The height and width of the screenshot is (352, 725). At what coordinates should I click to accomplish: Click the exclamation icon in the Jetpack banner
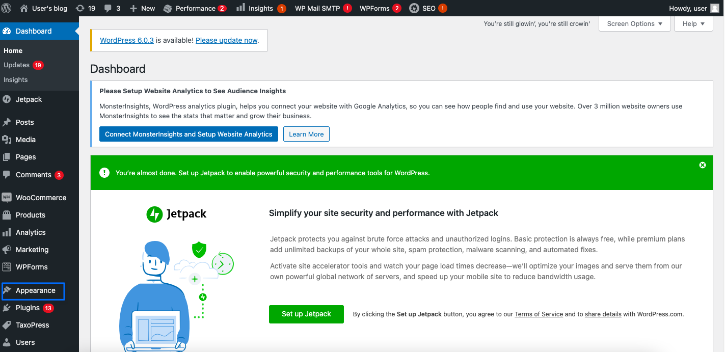click(104, 173)
